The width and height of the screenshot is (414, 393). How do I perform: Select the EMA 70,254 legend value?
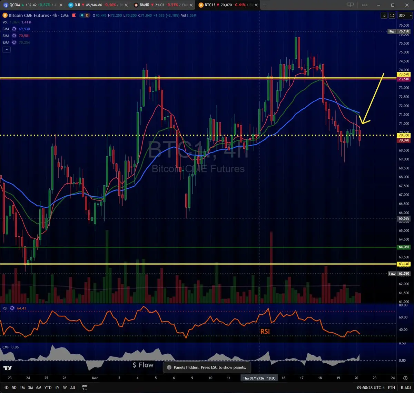(x=24, y=42)
